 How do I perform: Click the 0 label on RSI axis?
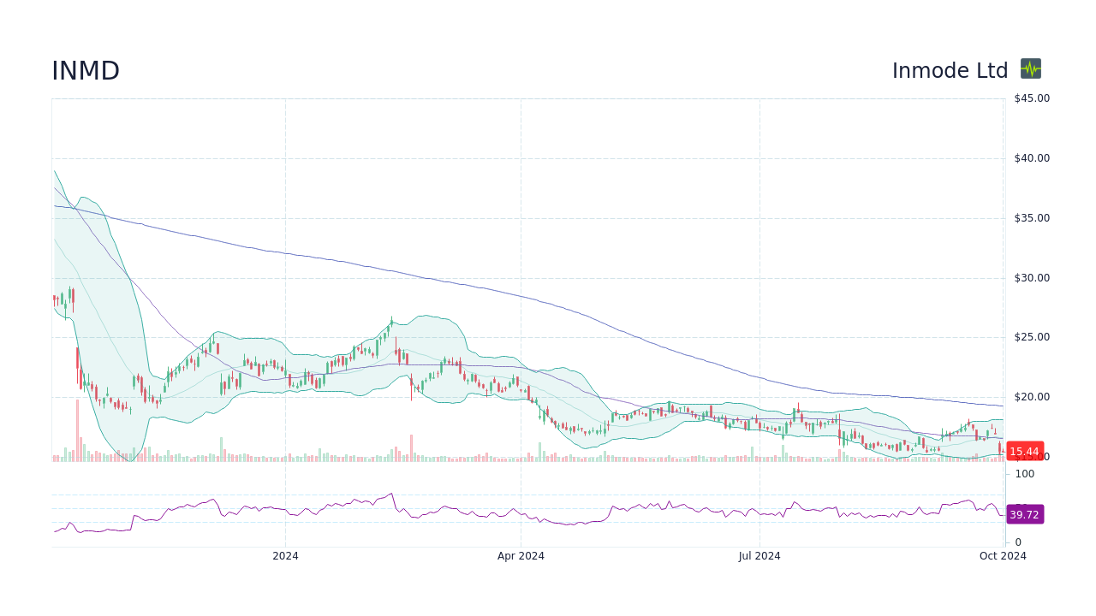1018,542
